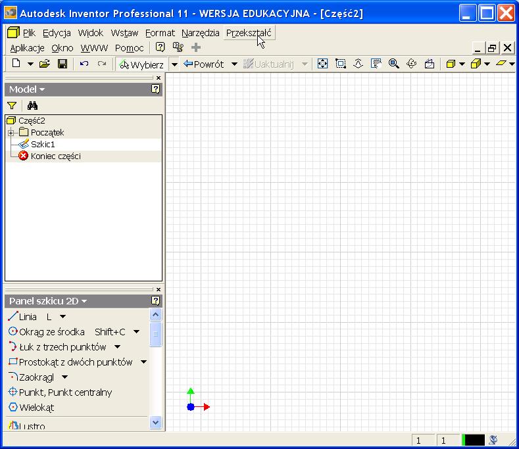Open the Panel szkicu 2D dropdown header
The width and height of the screenshot is (519, 449).
47,301
